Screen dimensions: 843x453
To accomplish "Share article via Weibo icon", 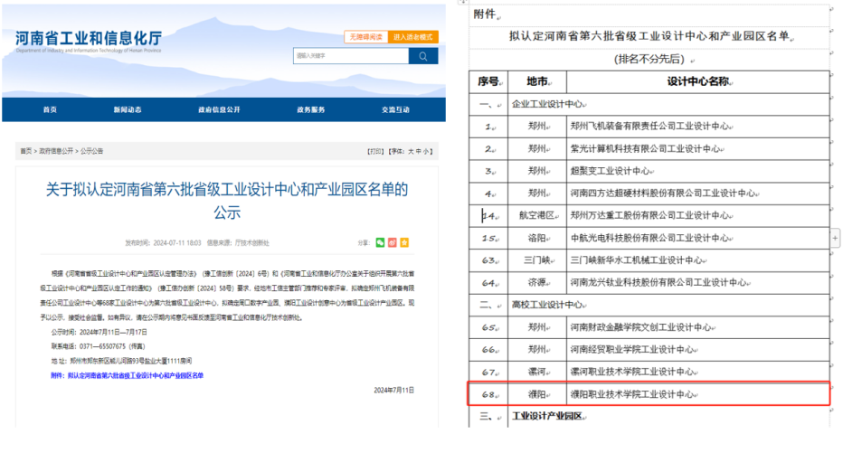I will (393, 243).
